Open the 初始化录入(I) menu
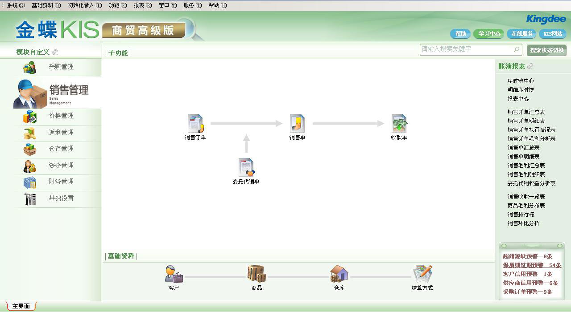This screenshot has height=312, width=571. 84,5
